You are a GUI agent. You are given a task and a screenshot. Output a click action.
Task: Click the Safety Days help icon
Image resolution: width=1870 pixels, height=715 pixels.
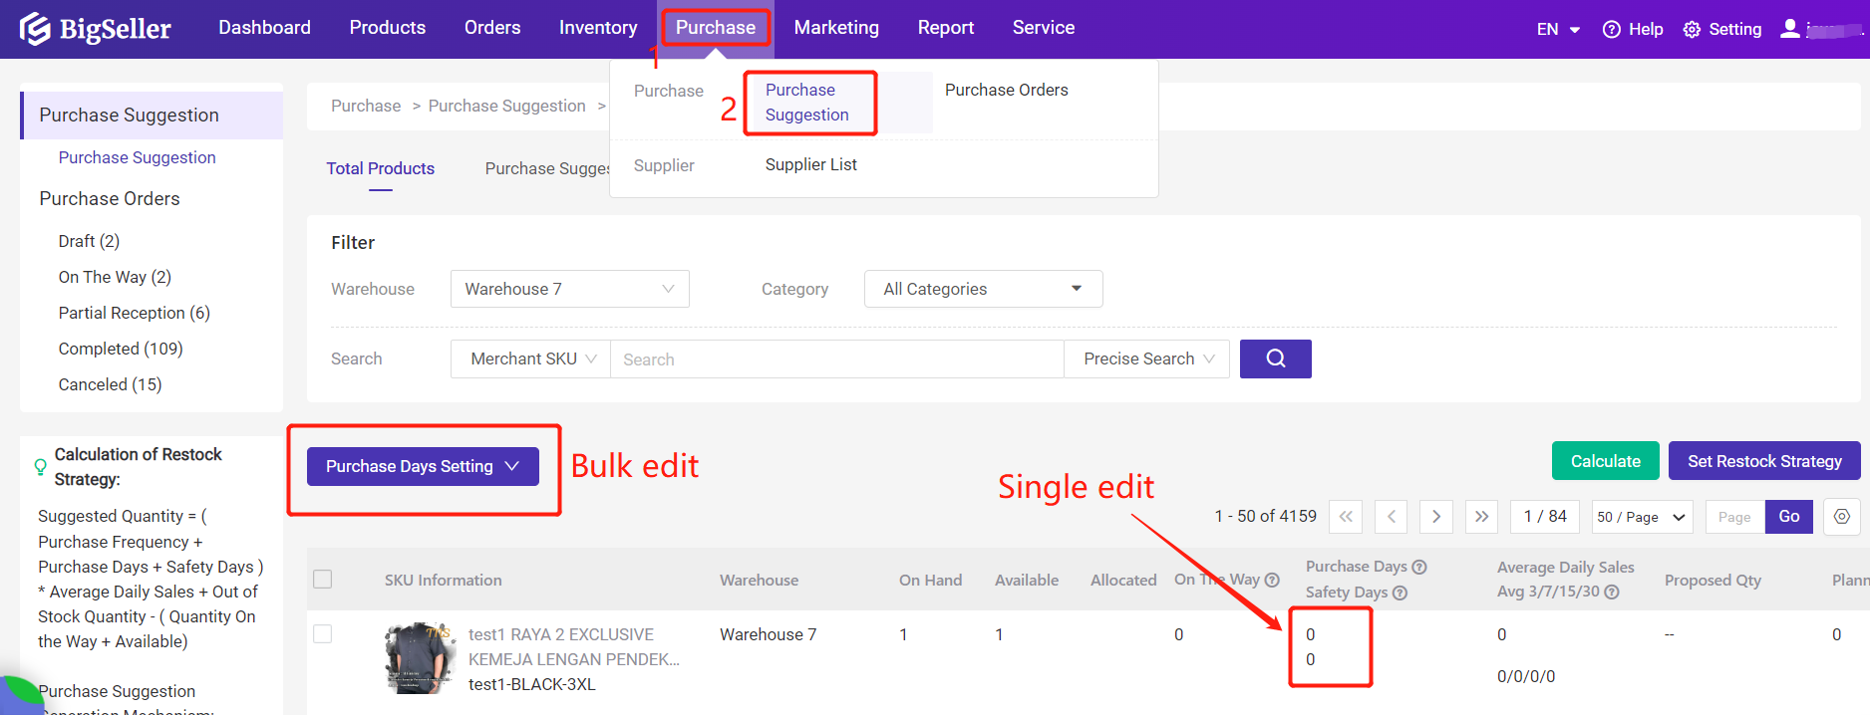[x=1400, y=593]
